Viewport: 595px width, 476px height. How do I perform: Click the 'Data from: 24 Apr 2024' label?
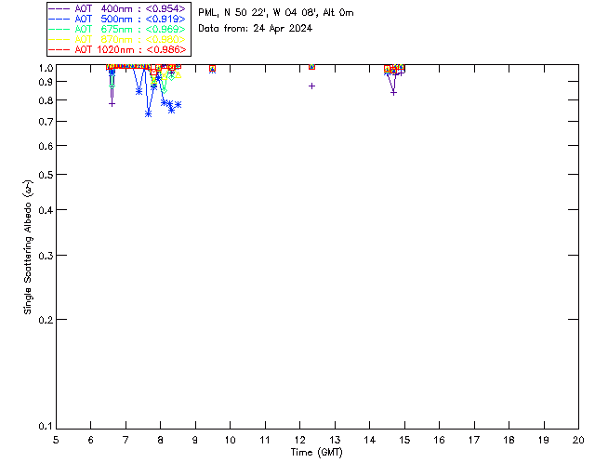[255, 29]
